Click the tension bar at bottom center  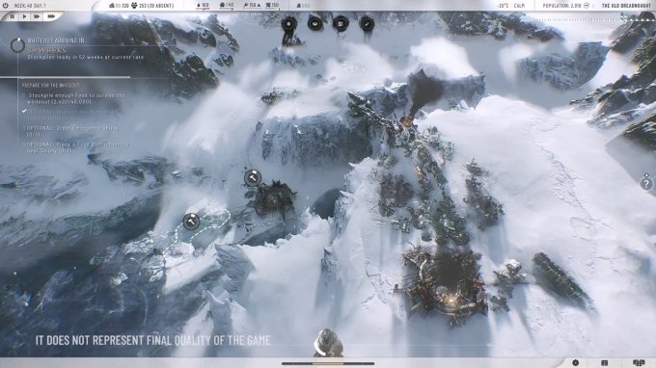[328, 364]
